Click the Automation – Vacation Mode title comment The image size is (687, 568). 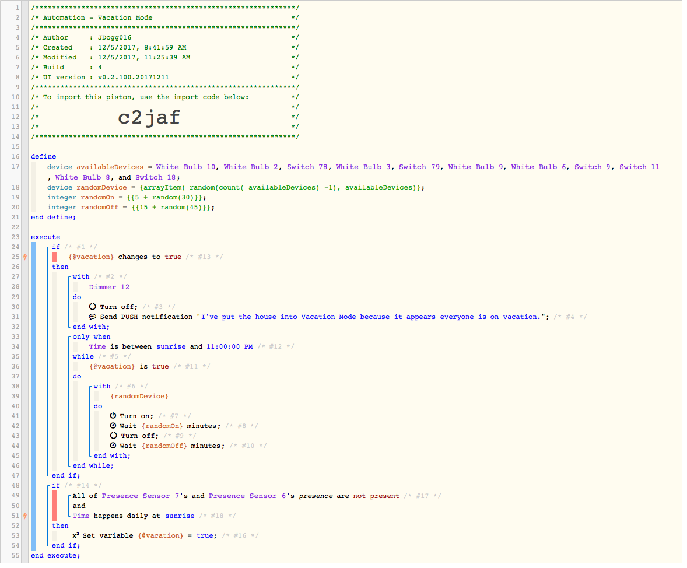(165, 18)
